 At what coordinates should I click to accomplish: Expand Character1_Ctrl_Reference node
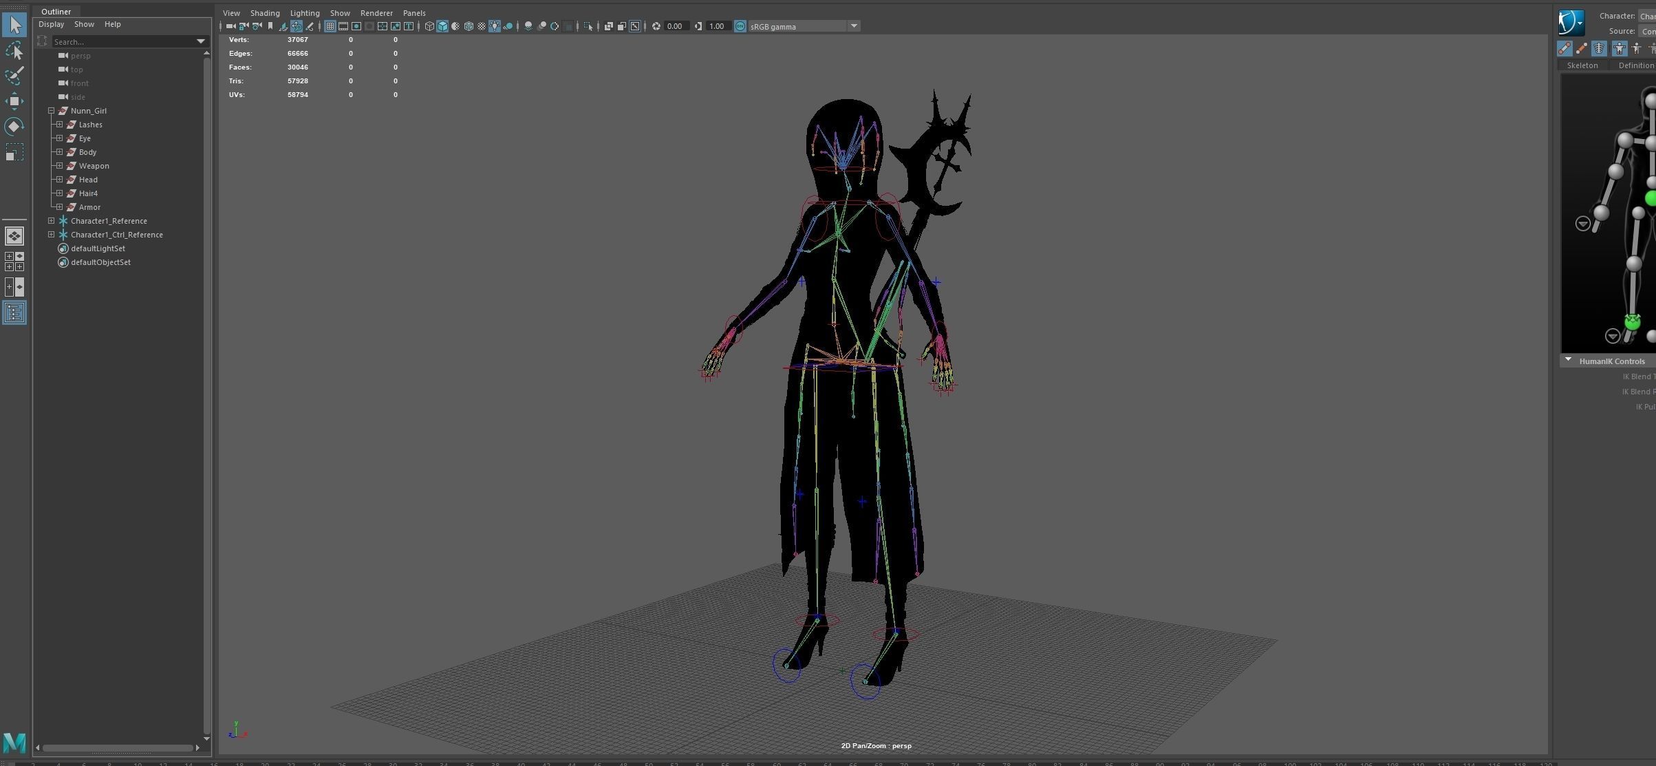[x=51, y=235]
